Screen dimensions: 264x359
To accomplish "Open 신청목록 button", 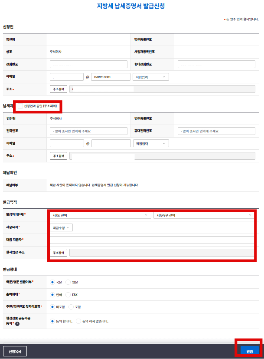I will (x=15, y=351).
